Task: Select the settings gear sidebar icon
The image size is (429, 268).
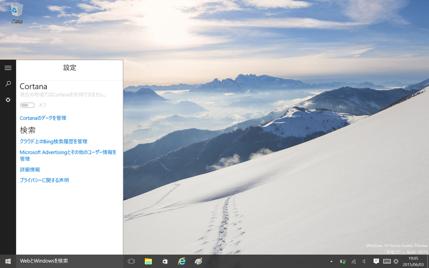Action: pyautogui.click(x=8, y=100)
